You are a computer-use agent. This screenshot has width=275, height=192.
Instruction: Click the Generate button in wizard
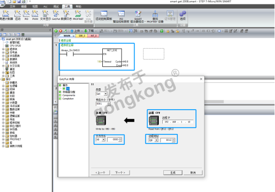click(173, 173)
